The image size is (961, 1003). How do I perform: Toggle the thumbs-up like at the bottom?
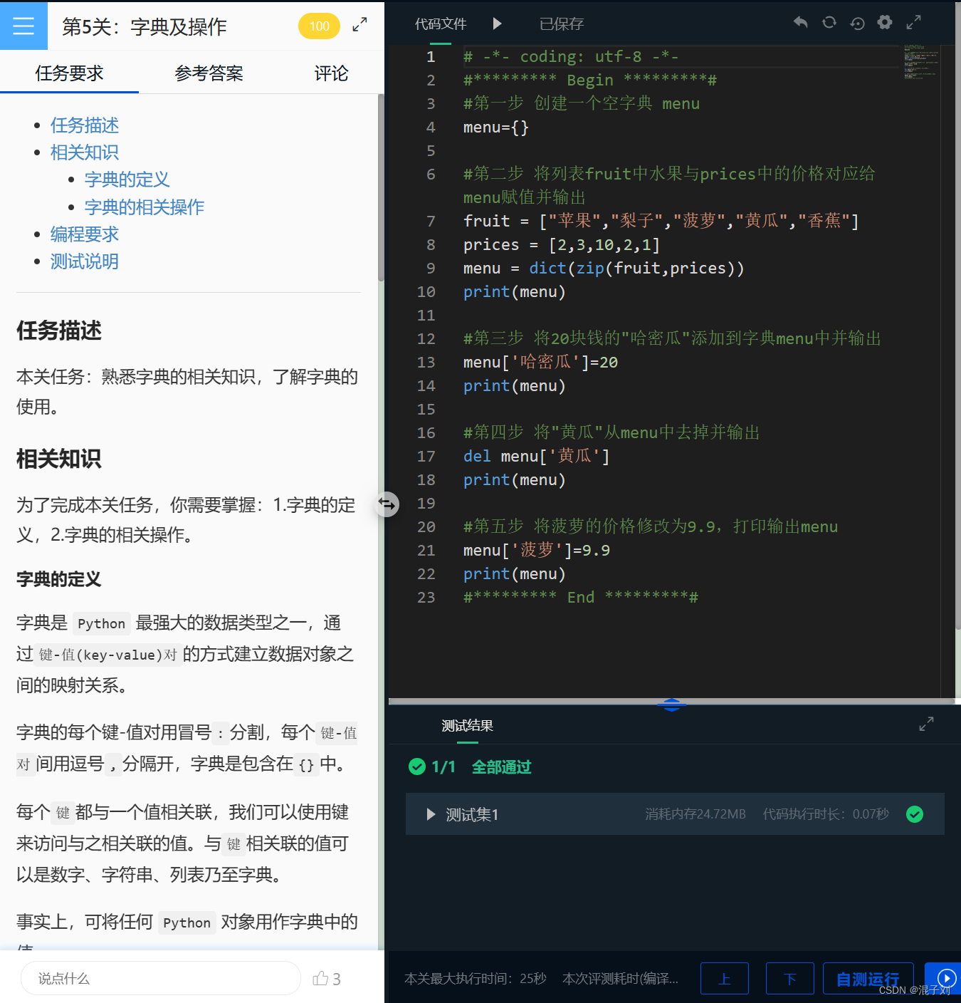[321, 978]
